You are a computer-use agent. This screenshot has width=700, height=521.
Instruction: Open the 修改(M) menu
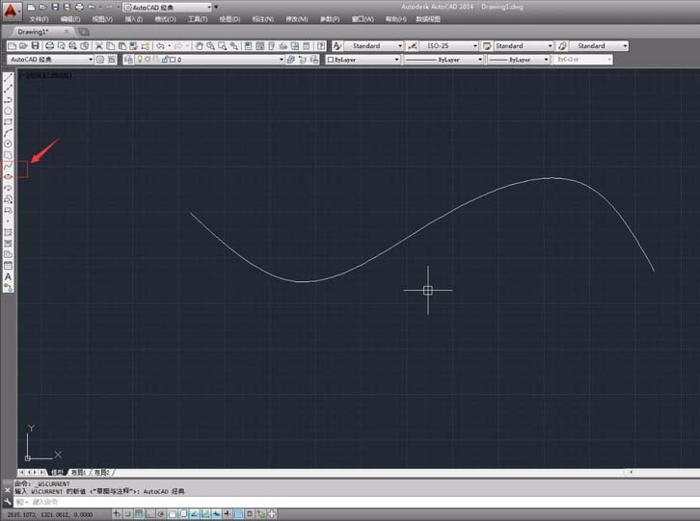[297, 19]
